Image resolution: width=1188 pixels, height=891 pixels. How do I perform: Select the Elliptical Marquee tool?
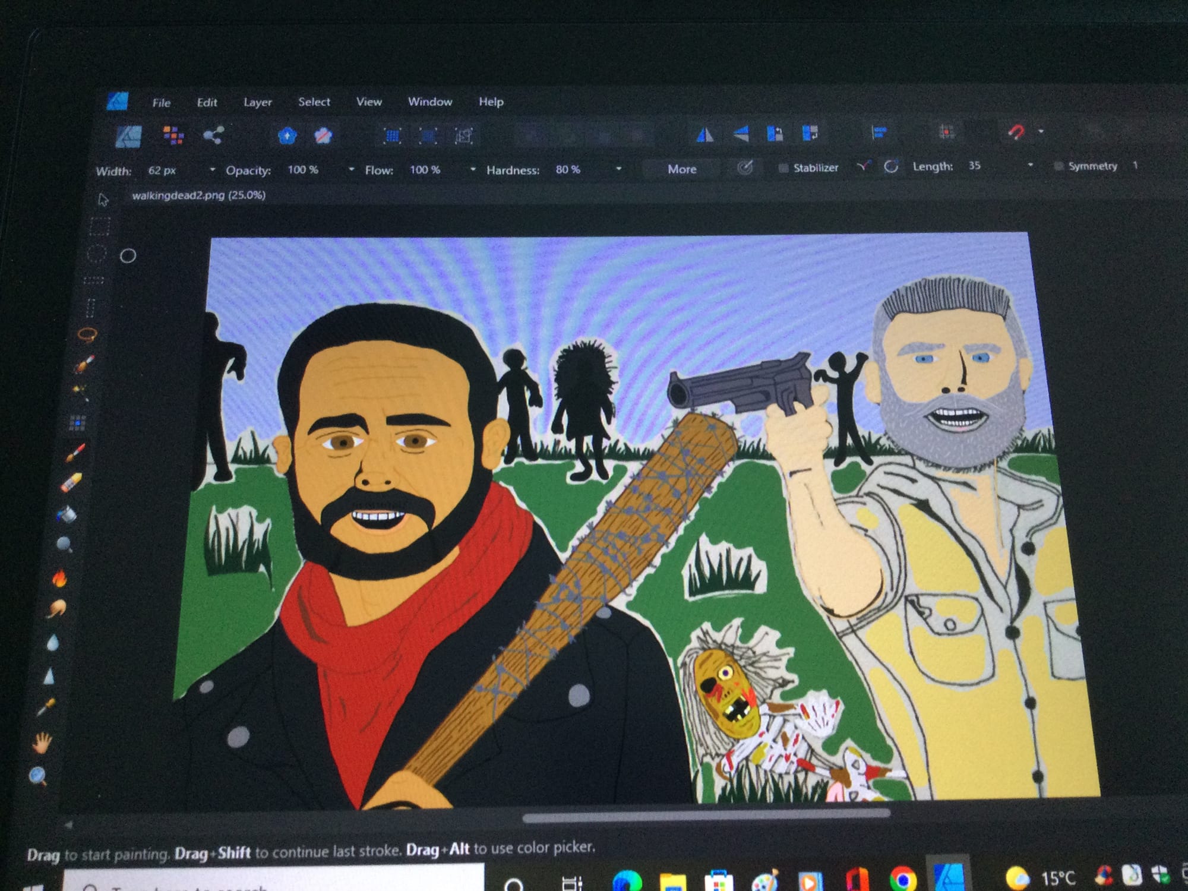coord(96,254)
